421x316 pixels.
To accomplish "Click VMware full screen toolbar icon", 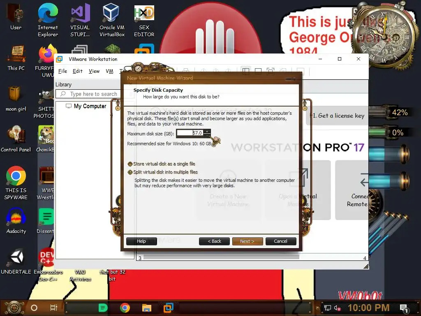I will 271,71.
